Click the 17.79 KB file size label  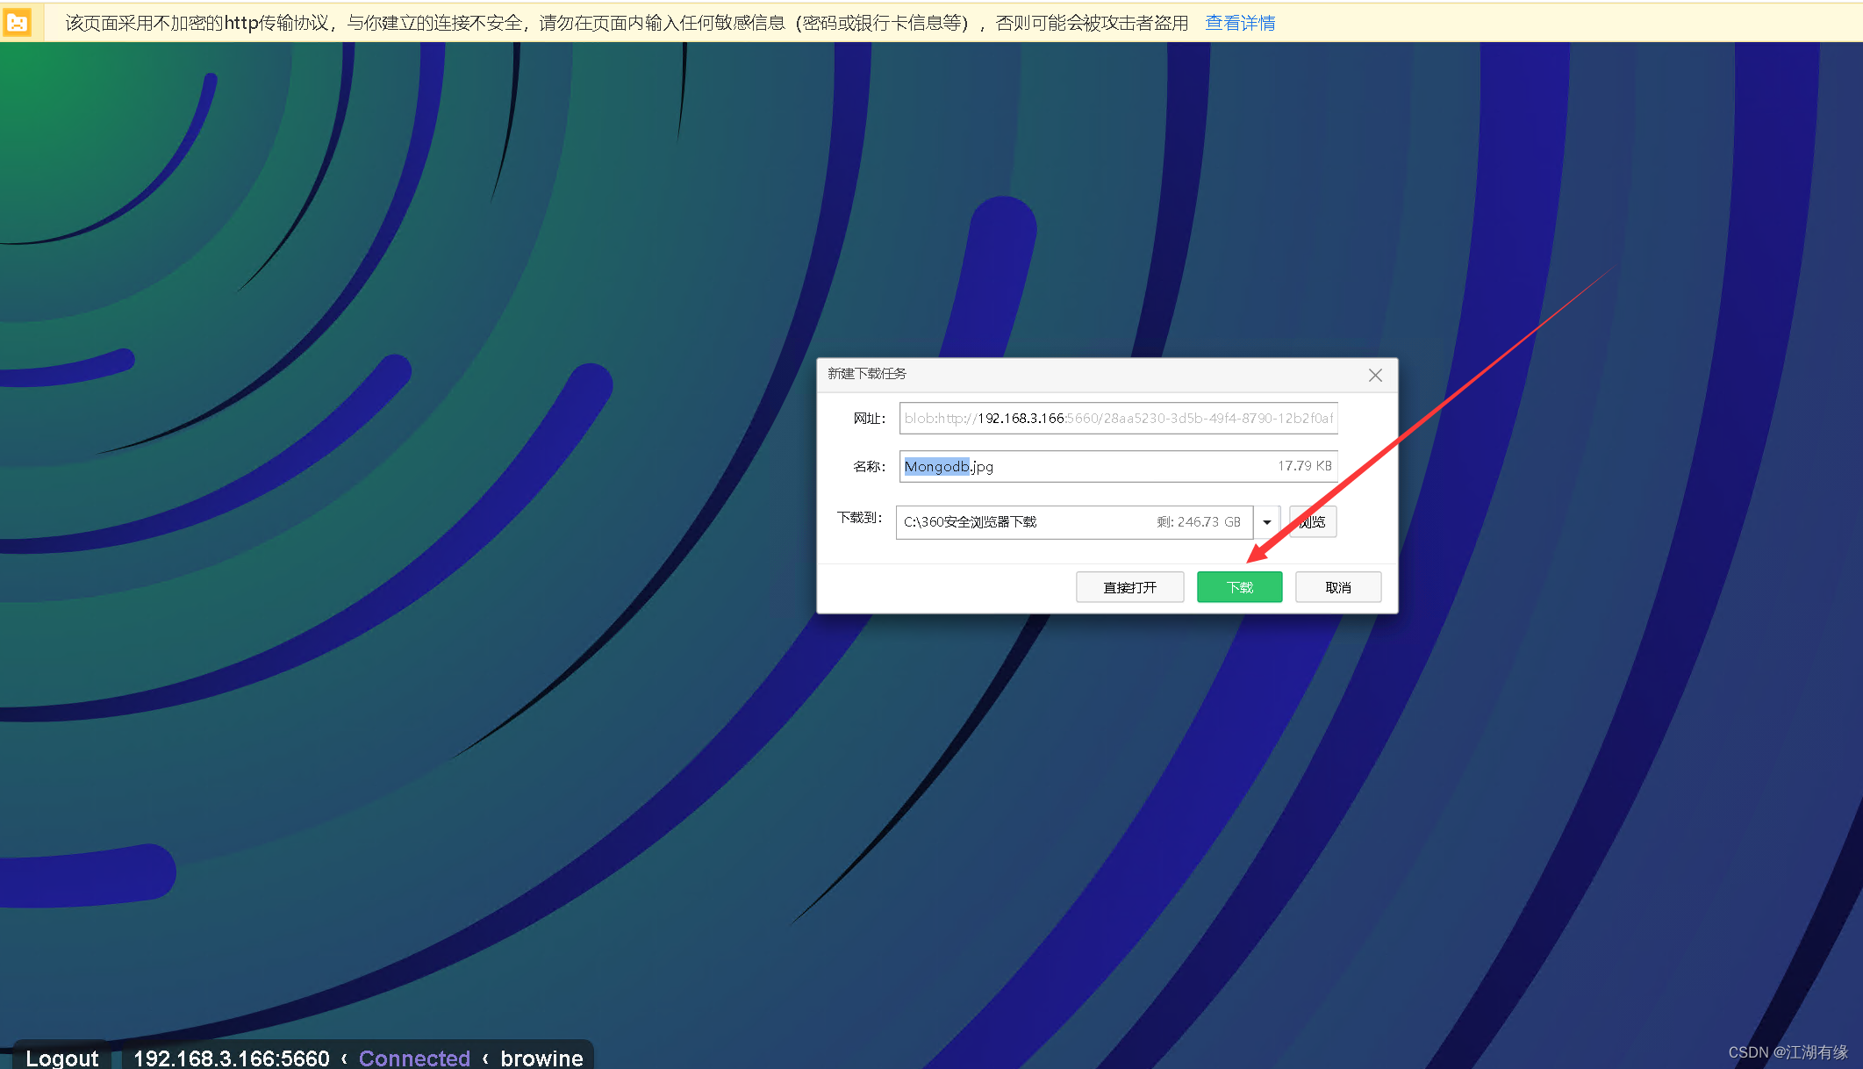(x=1304, y=466)
